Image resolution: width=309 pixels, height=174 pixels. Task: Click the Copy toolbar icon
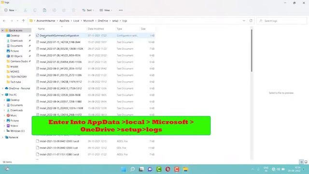click(x=35, y=10)
